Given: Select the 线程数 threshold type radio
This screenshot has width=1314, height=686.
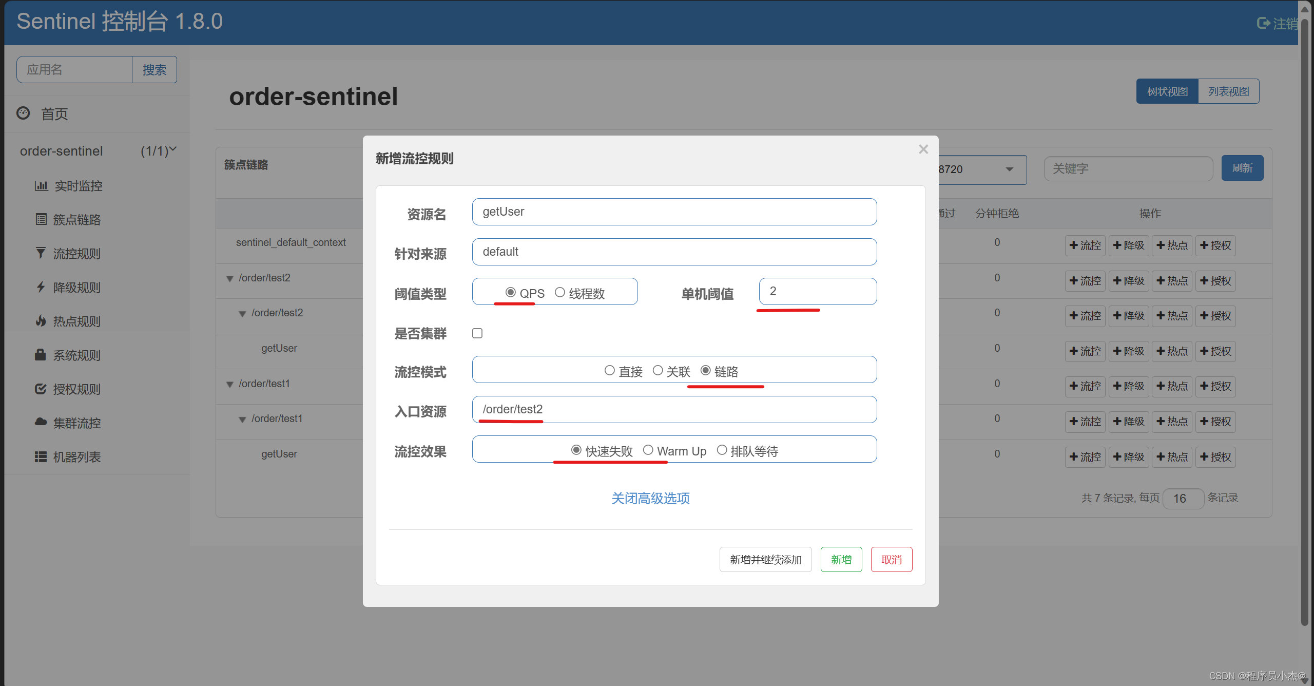Looking at the screenshot, I should click(x=560, y=292).
